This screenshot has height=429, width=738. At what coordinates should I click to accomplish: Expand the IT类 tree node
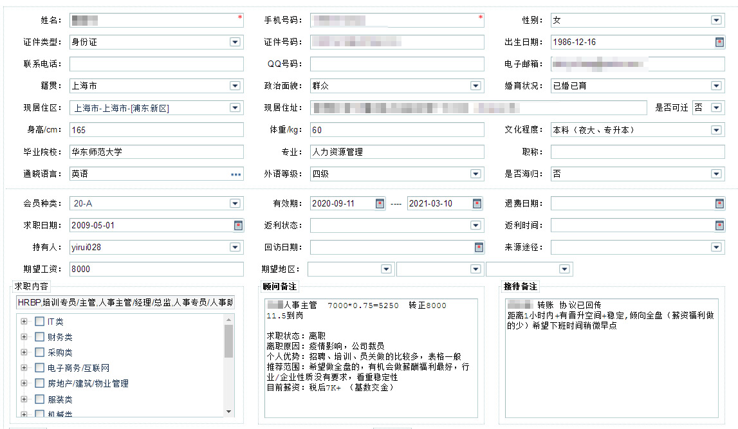[24, 322]
